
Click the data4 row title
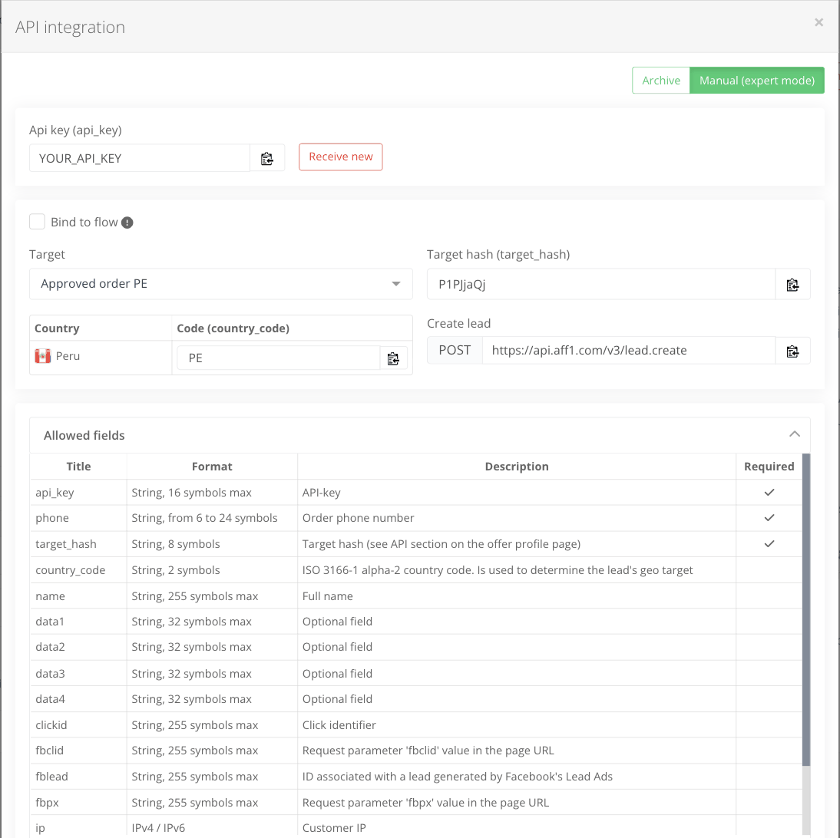tap(50, 699)
